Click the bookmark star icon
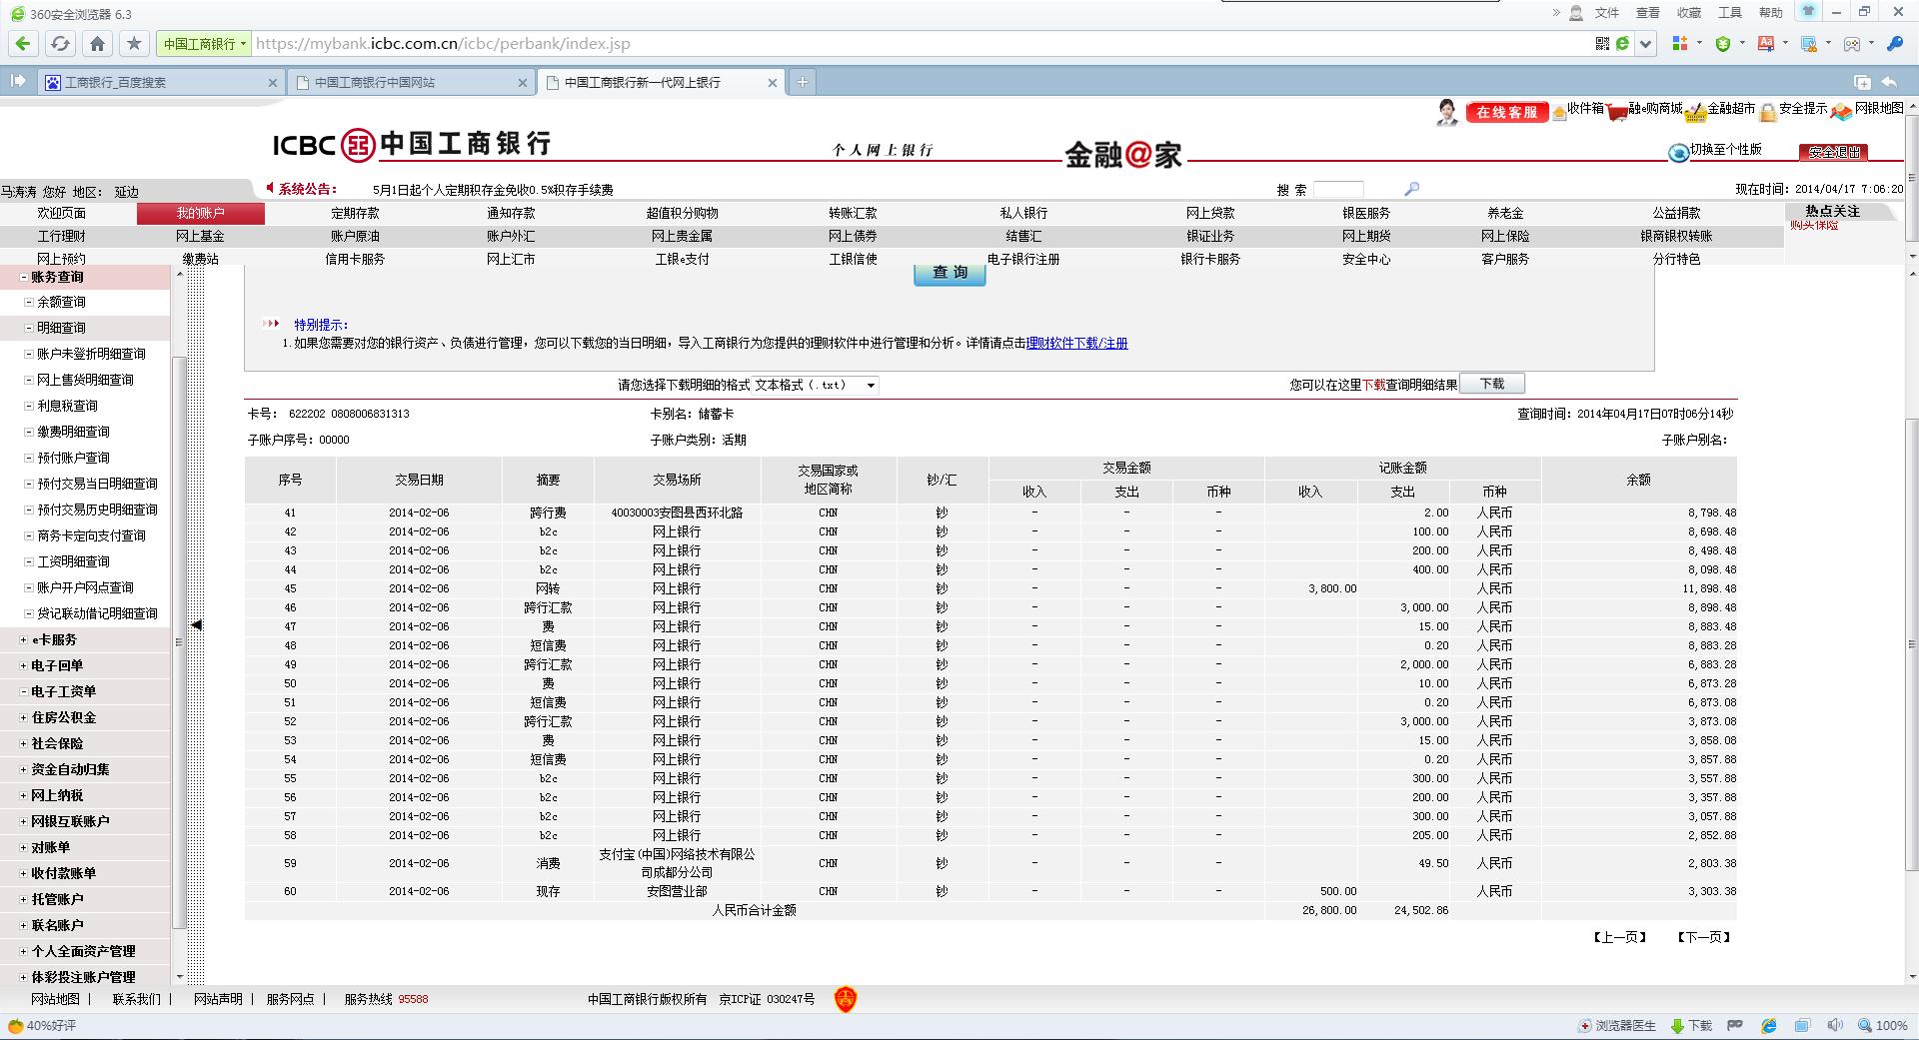Viewport: 1919px width, 1040px height. click(x=134, y=44)
